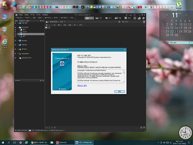193x145 pixels.
Task: Click 확인 button in the About dialog
Action: pyautogui.click(x=120, y=92)
